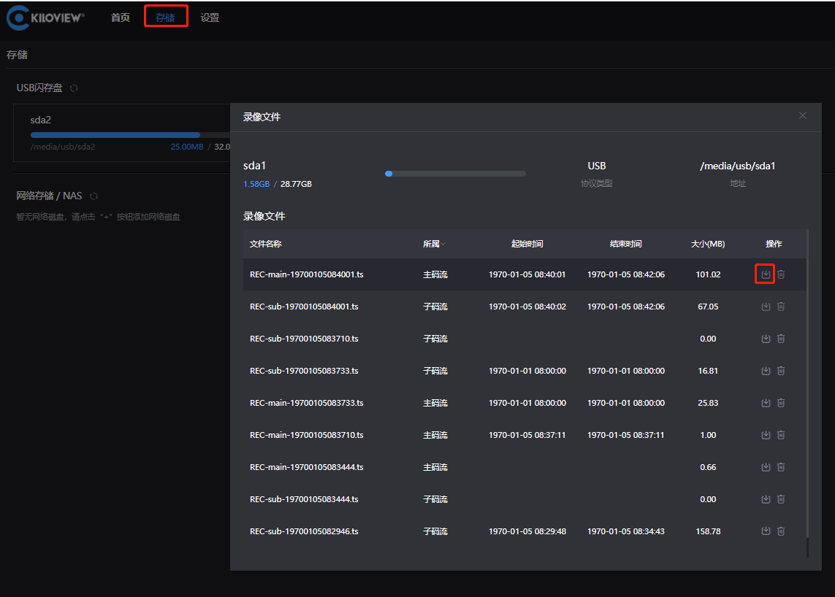The image size is (835, 597).
Task: Click the 25.83 size value
Action: (708, 403)
